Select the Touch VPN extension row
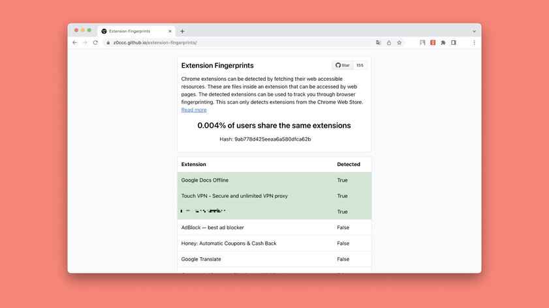This screenshot has width=549, height=308. (x=274, y=196)
